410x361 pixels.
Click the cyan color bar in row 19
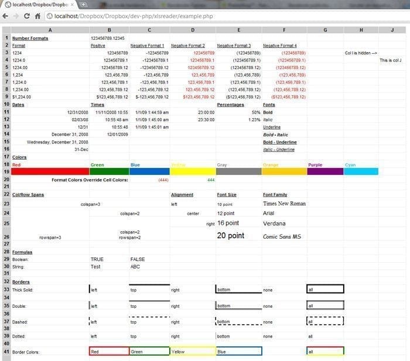tap(361, 171)
